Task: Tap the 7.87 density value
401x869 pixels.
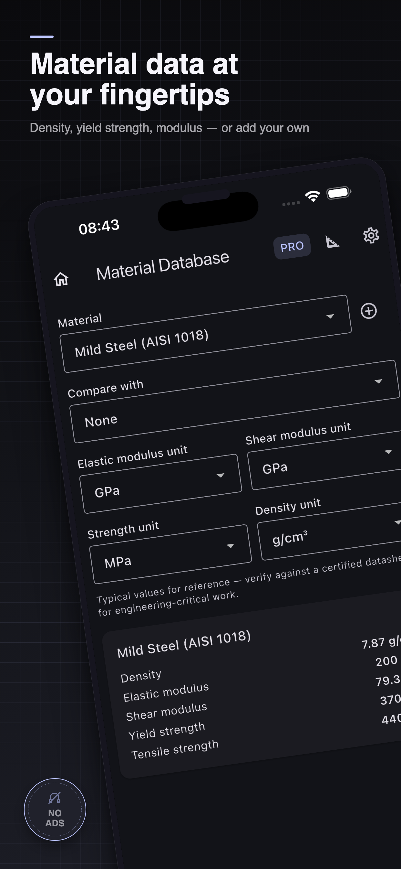Action: (x=381, y=642)
